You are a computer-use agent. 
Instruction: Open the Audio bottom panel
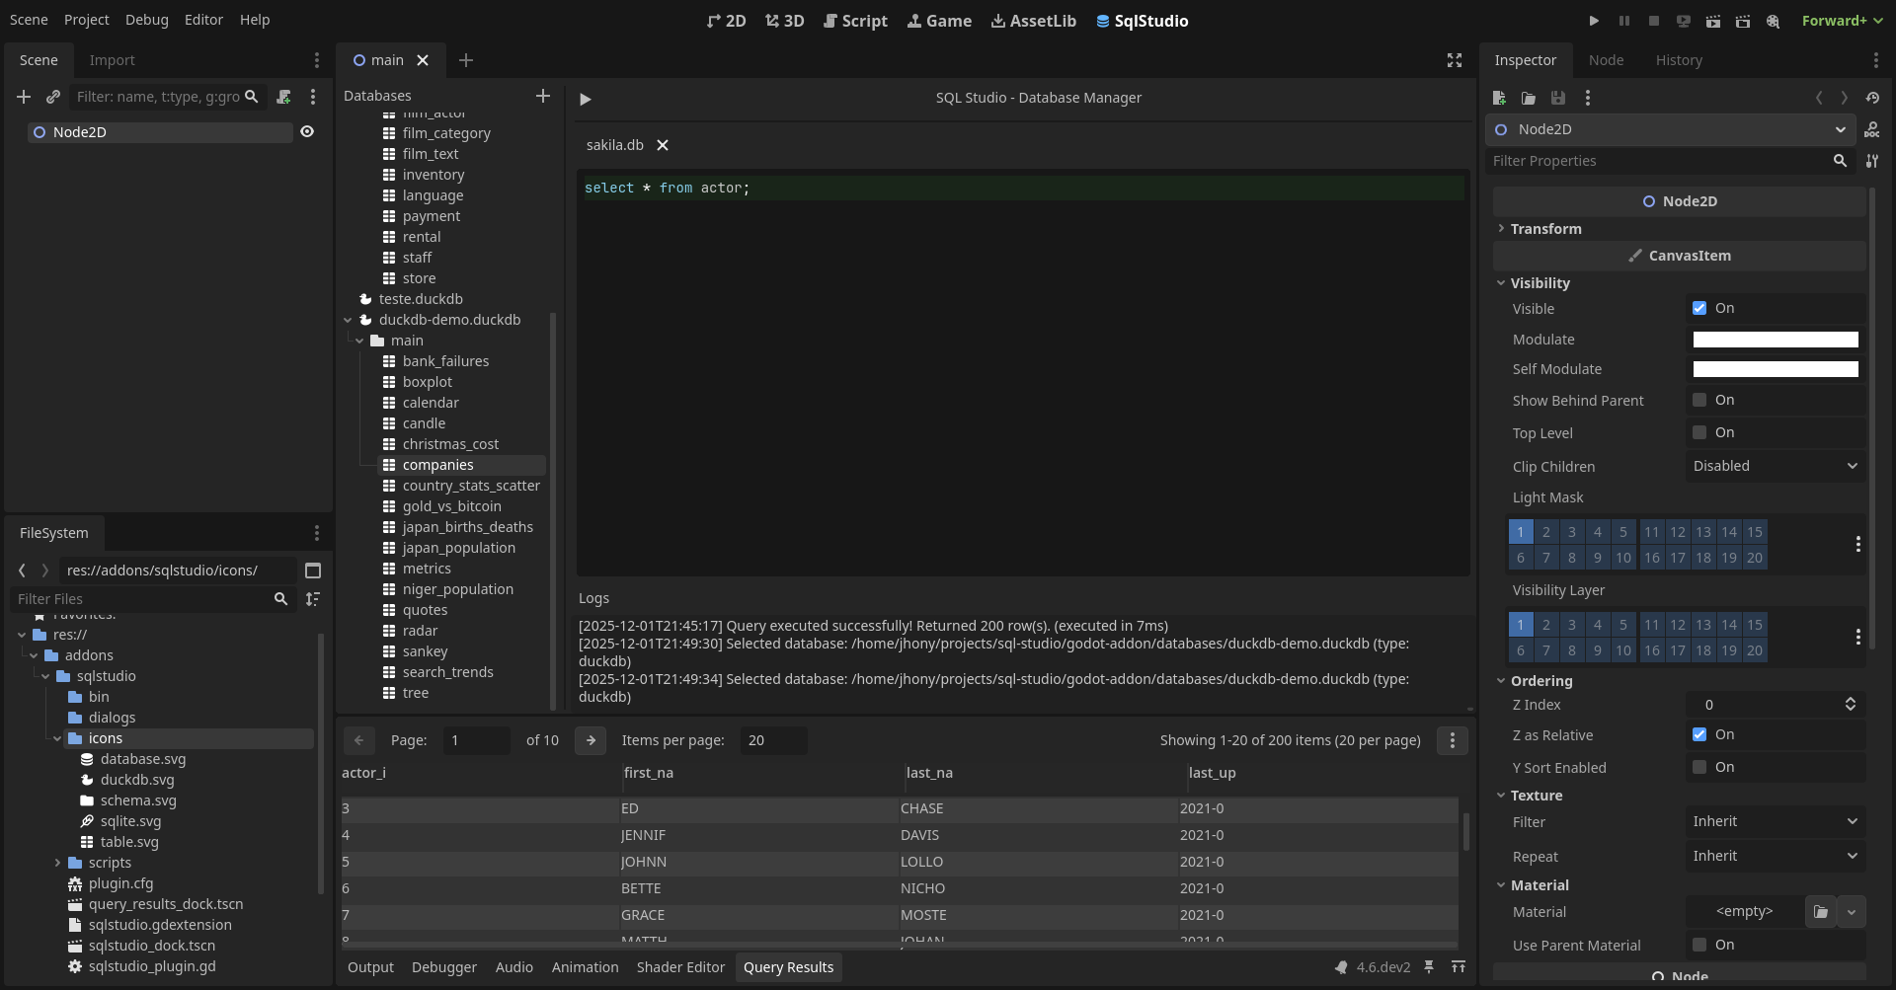point(513,967)
